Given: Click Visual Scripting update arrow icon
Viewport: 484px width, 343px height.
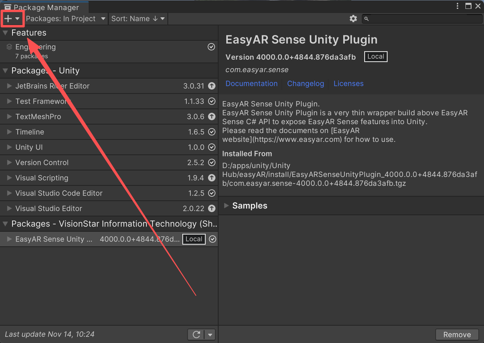Looking at the screenshot, I should click(x=212, y=178).
